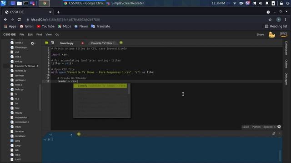The image size is (291, 163).
Task: Change Spaces: 4 indentation setting
Action: point(269,127)
